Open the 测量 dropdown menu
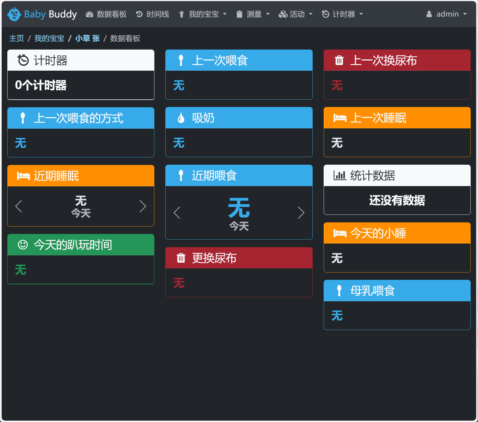Viewport: 478px width, 422px height. pyautogui.click(x=253, y=14)
